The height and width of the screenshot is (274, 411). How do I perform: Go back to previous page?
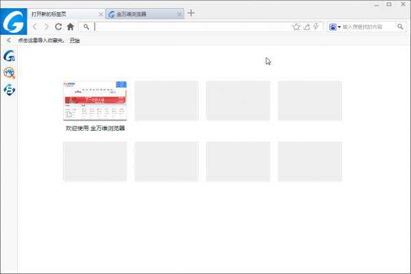tap(35, 27)
